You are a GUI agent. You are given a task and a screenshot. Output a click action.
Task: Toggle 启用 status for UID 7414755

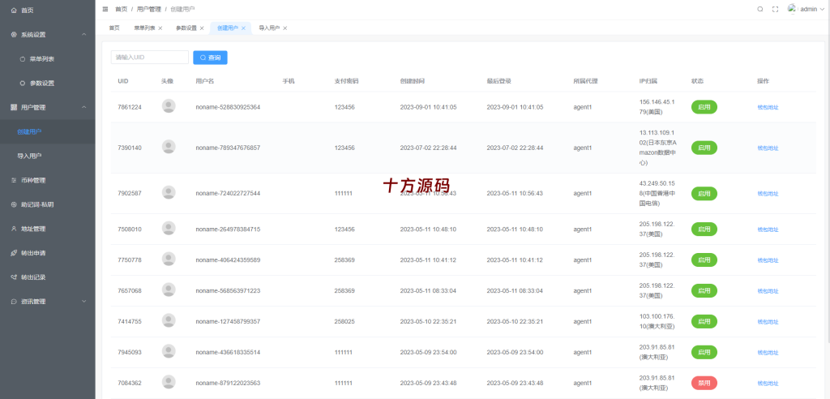pyautogui.click(x=704, y=322)
